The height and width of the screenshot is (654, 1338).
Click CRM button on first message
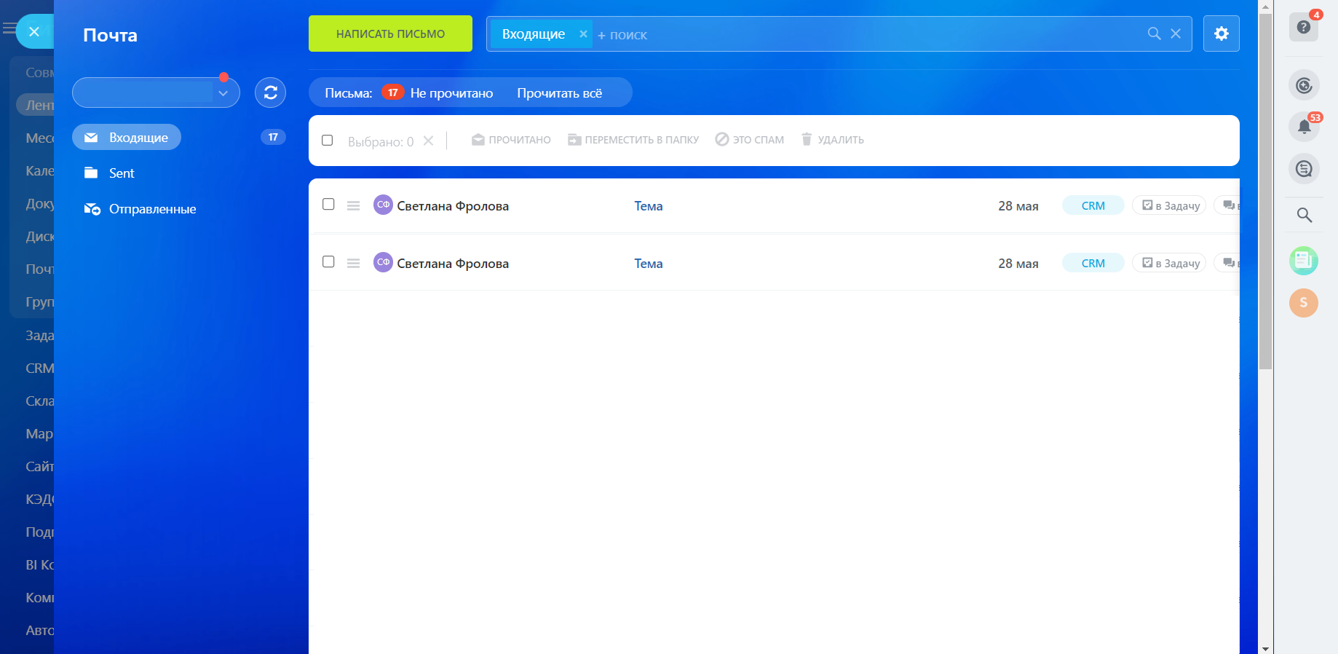pos(1093,205)
